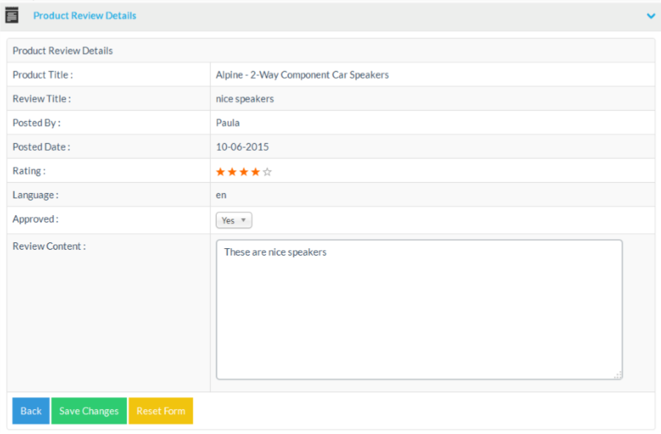Click the Alpine 2-Way Component Car Speakers text
Screen dimensions: 661x434
pos(302,75)
